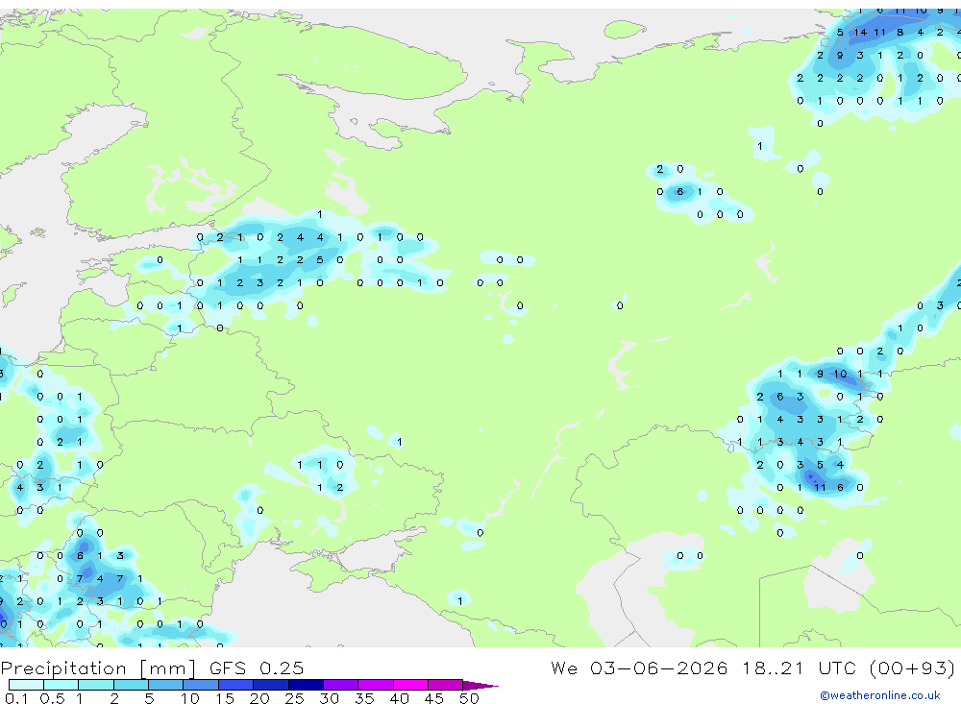Click the map value "14" in the northeast

click(x=860, y=33)
